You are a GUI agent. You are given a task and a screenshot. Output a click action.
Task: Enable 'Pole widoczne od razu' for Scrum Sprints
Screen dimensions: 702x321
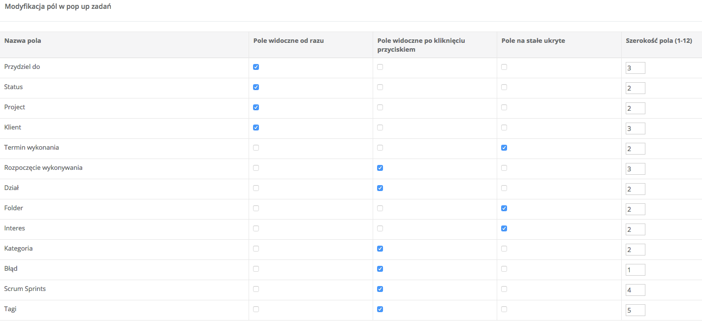256,289
